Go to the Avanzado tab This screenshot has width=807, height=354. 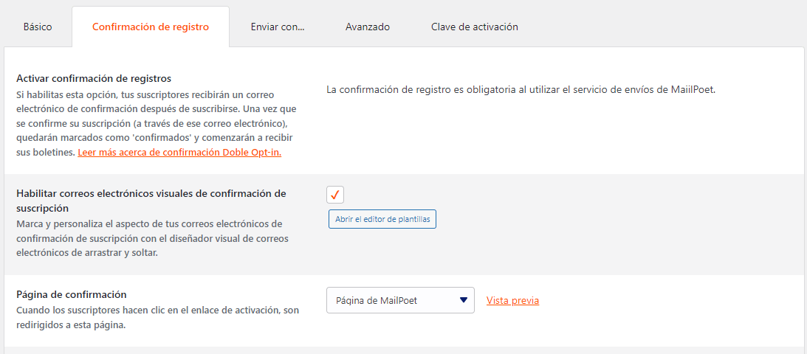pos(368,27)
